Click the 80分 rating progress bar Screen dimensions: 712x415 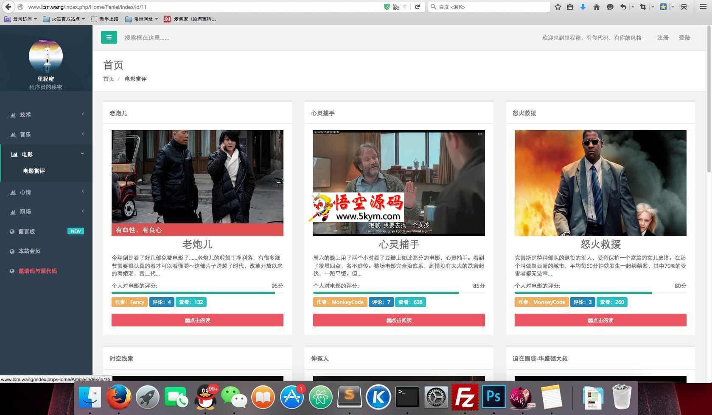coord(600,292)
